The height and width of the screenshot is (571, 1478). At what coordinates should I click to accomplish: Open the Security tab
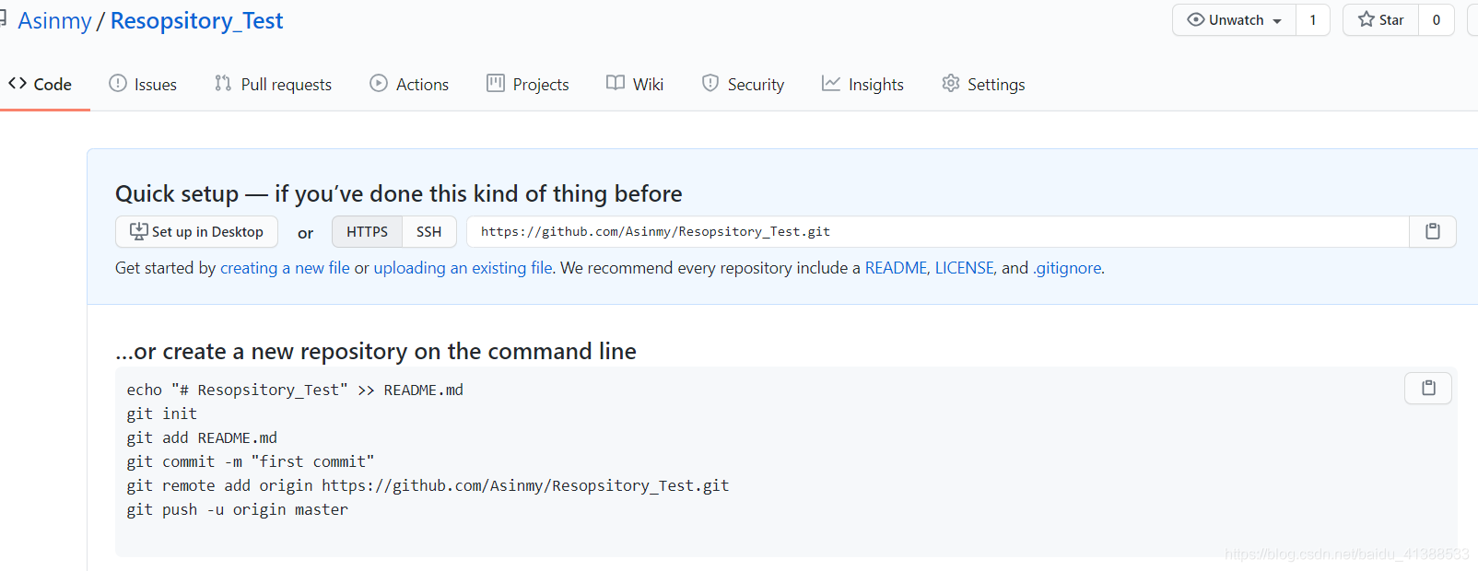pyautogui.click(x=743, y=84)
